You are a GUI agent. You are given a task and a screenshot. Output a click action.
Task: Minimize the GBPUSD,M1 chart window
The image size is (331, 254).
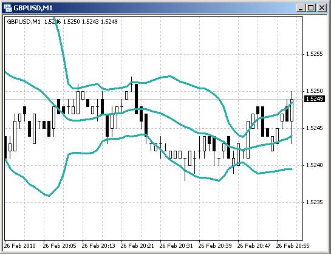tap(301, 9)
